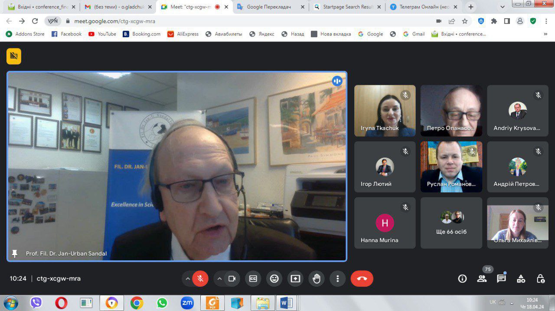Select the Iryna Tkachuk video tile
555x311 pixels.
click(x=385, y=111)
